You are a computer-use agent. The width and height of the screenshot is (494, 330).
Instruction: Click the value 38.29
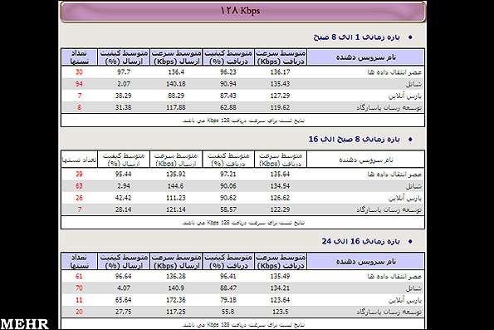[123, 96]
